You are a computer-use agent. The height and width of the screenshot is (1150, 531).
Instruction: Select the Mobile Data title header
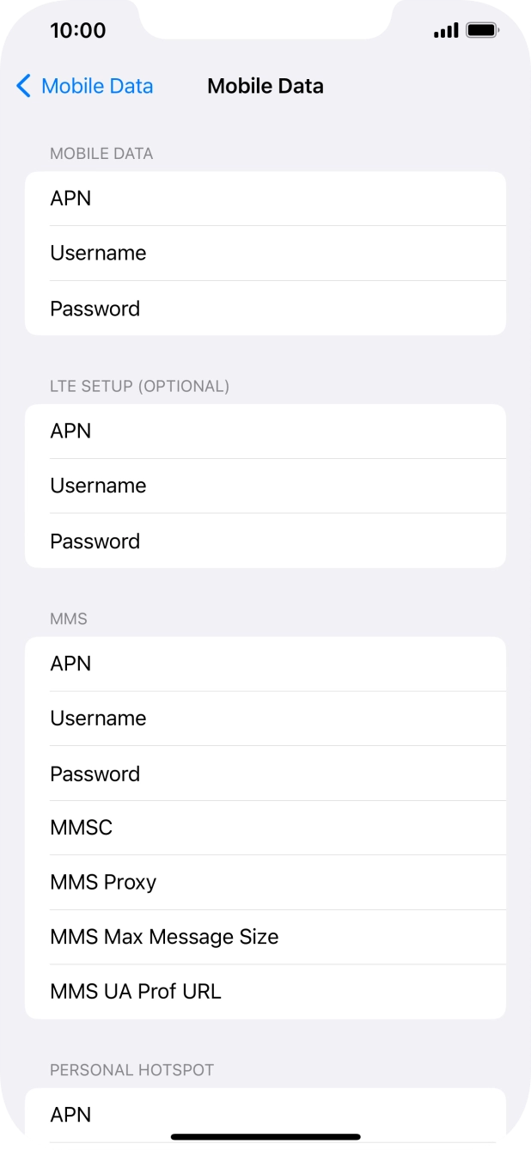pyautogui.click(x=265, y=86)
